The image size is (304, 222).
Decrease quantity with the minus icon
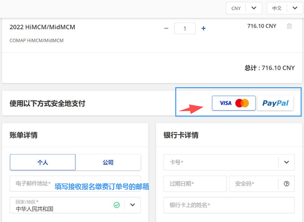click(166, 28)
